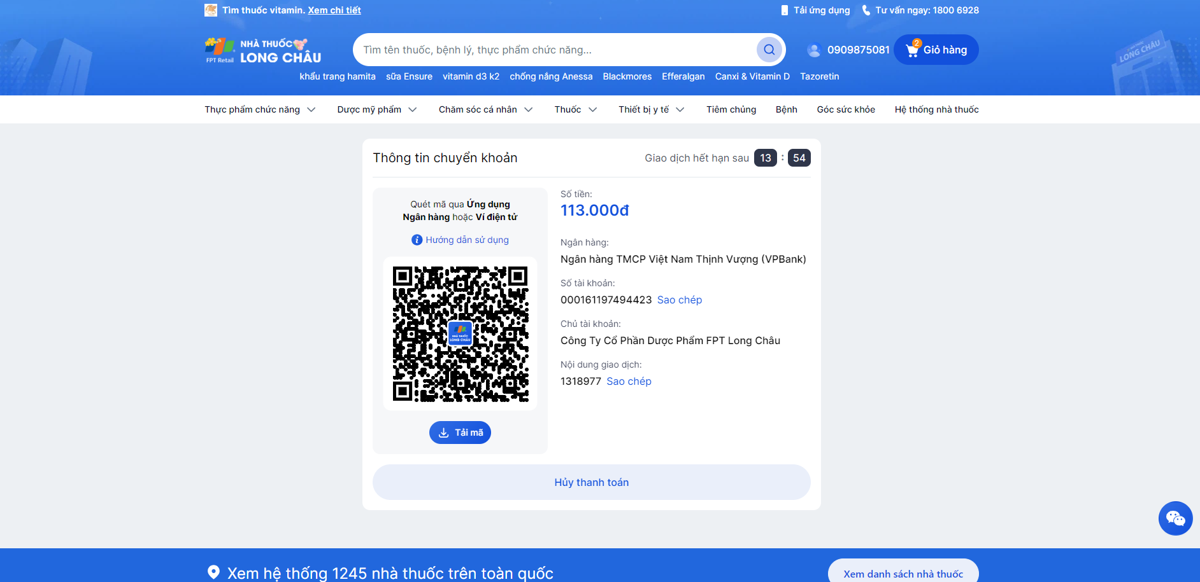Viewport: 1200px width, 582px height.
Task: Click Xem danh sách nhà thuốc button
Action: pos(903,573)
